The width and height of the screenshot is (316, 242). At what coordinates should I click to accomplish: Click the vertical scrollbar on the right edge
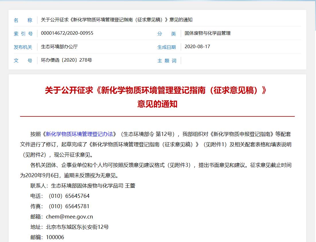pyautogui.click(x=314, y=14)
